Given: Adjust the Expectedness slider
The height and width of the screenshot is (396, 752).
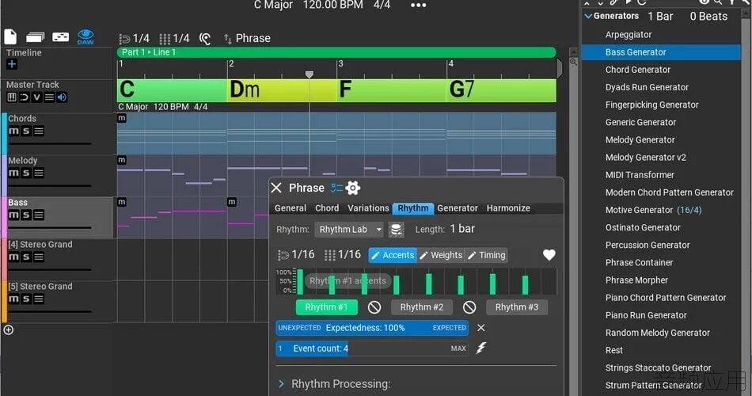Looking at the screenshot, I should [x=372, y=328].
